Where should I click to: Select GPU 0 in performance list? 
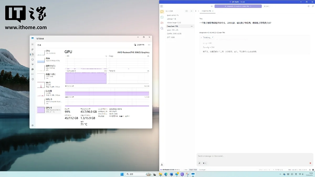49,109
